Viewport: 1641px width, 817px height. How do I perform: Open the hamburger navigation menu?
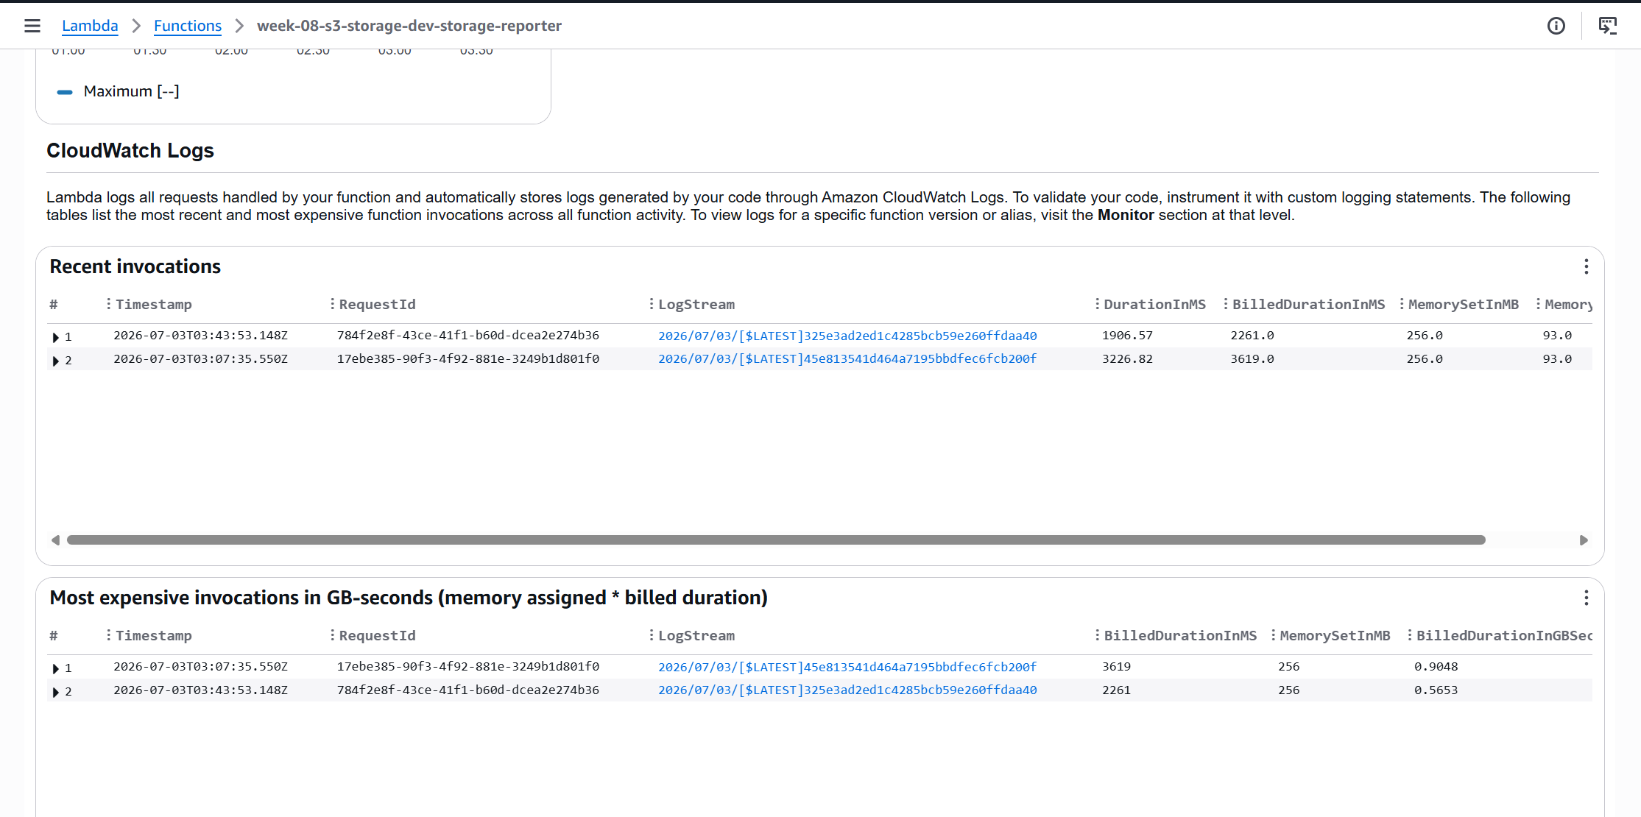[32, 26]
